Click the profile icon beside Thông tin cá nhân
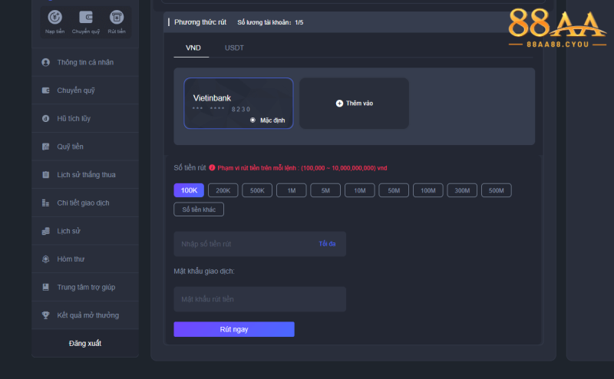The width and height of the screenshot is (614, 379). click(46, 62)
